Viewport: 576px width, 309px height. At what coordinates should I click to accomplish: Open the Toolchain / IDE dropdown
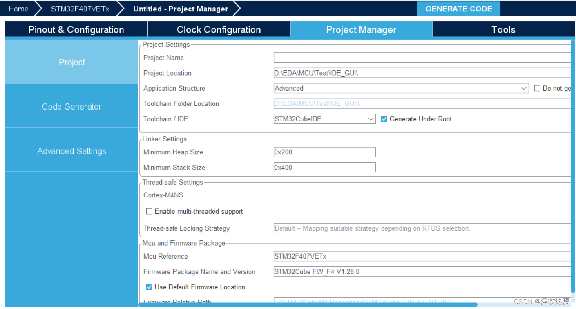[324, 119]
